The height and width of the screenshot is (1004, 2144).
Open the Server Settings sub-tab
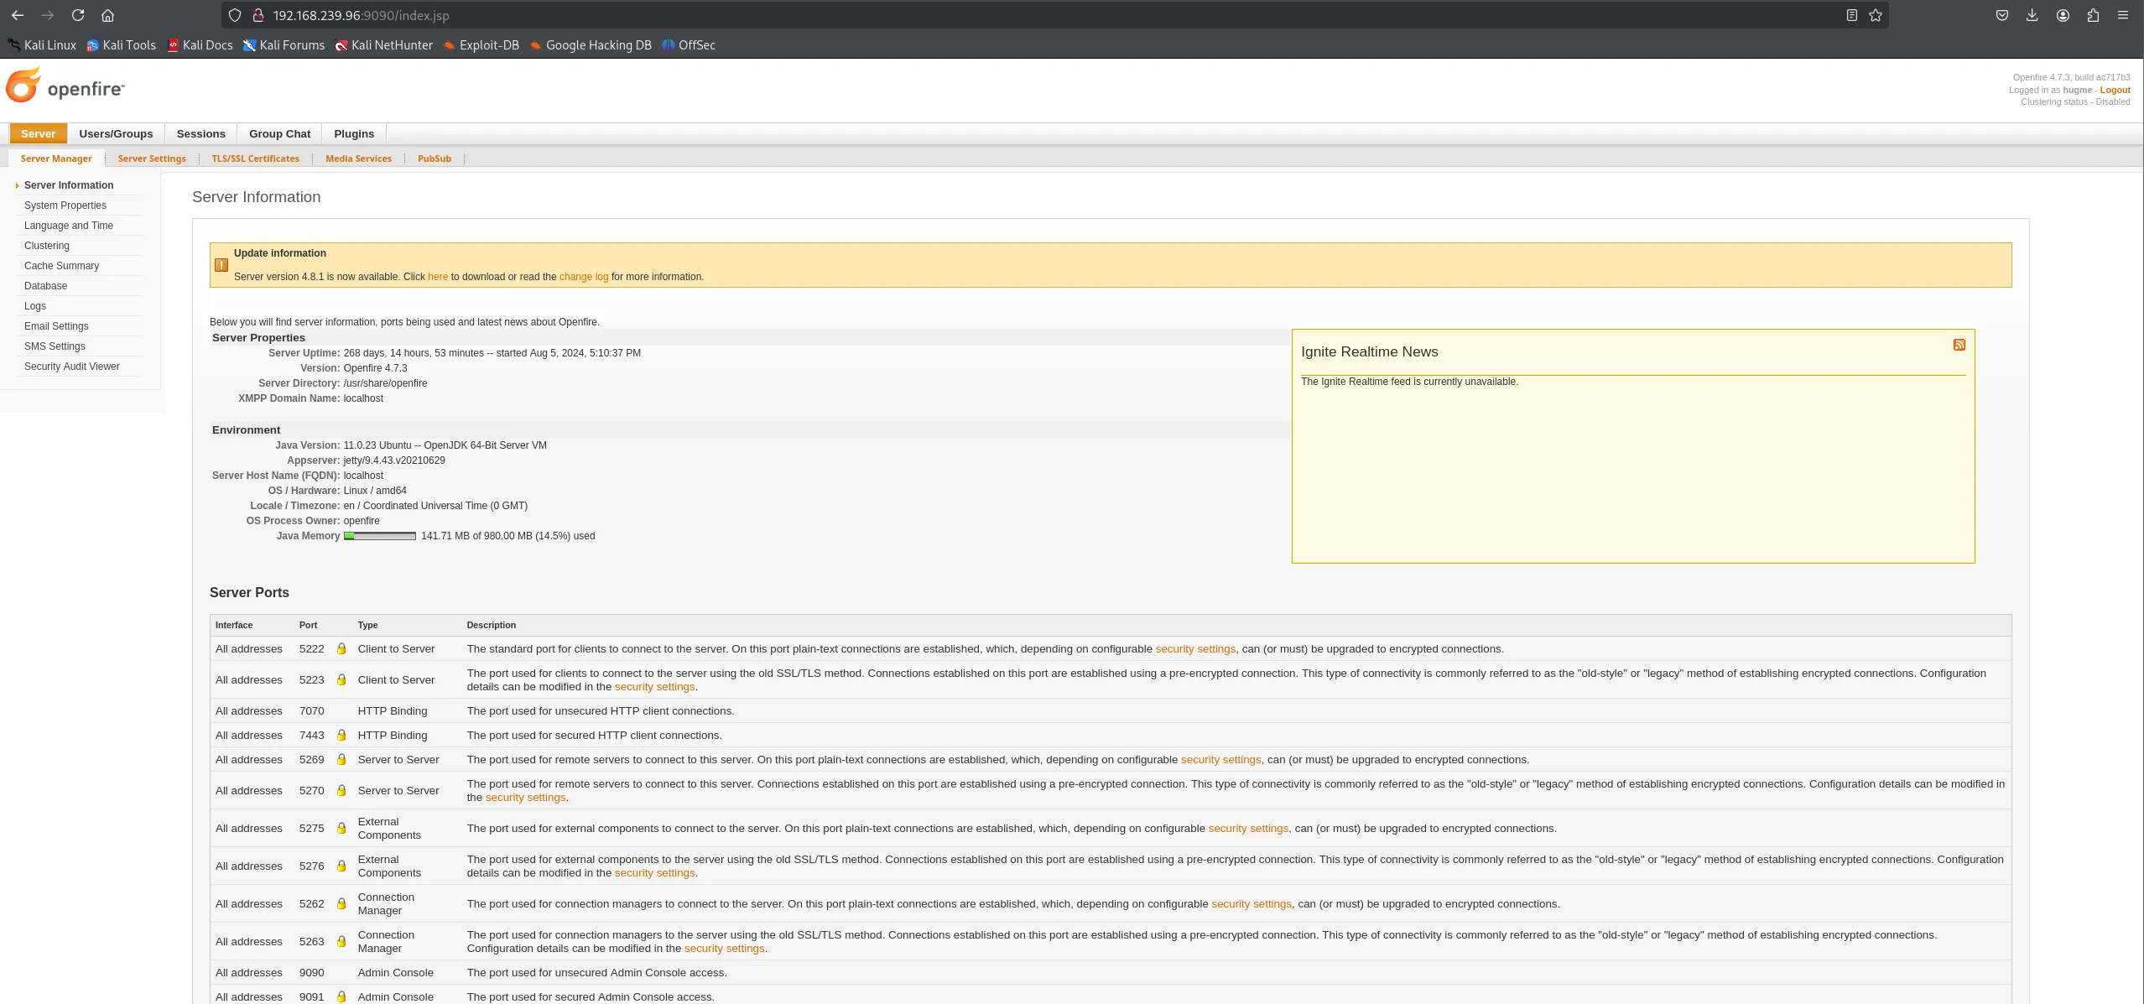point(152,159)
